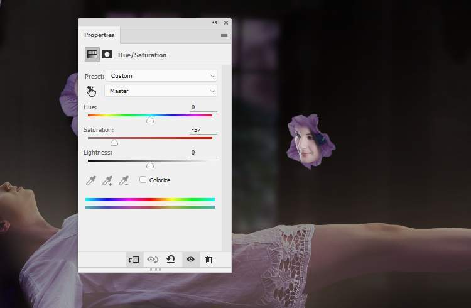
Task: Select the add-to-sample eyedropper
Action: click(107, 180)
